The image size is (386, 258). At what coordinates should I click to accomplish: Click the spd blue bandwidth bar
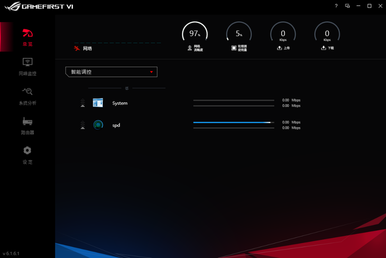click(233, 122)
